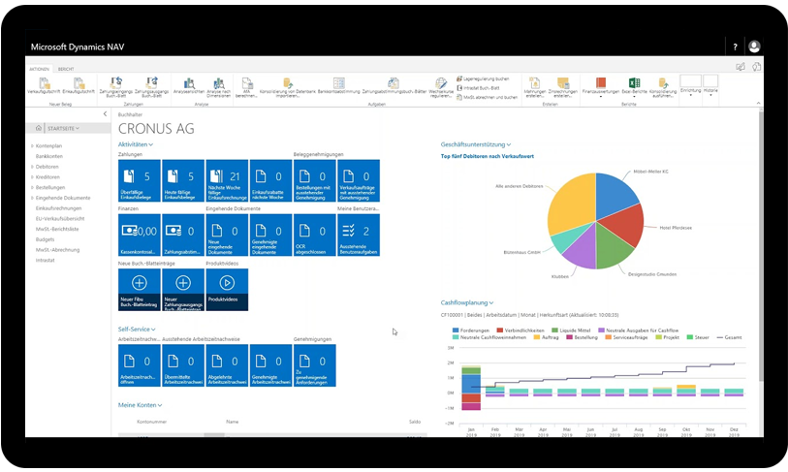Collapse the Aktivitäten section
The image size is (788, 472).
[x=136, y=144]
